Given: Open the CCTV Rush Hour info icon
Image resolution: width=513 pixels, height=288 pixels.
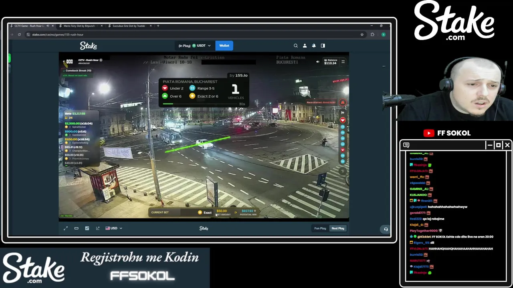Looking at the screenshot, I should pyautogui.click(x=101, y=60).
